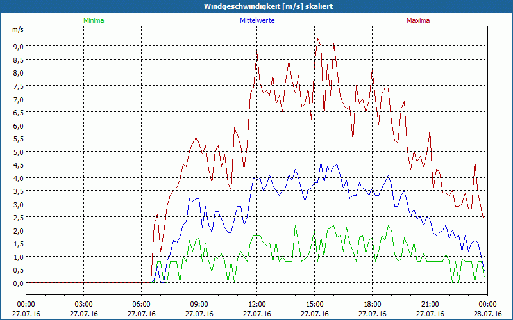Click the '8,0' value on the y-axis
This screenshot has width=513, height=320.
click(19, 73)
